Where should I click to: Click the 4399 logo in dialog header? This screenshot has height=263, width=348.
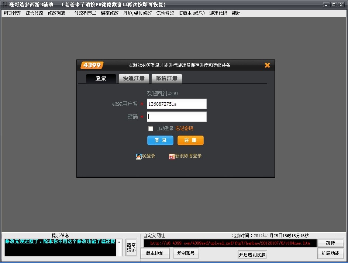click(x=92, y=65)
